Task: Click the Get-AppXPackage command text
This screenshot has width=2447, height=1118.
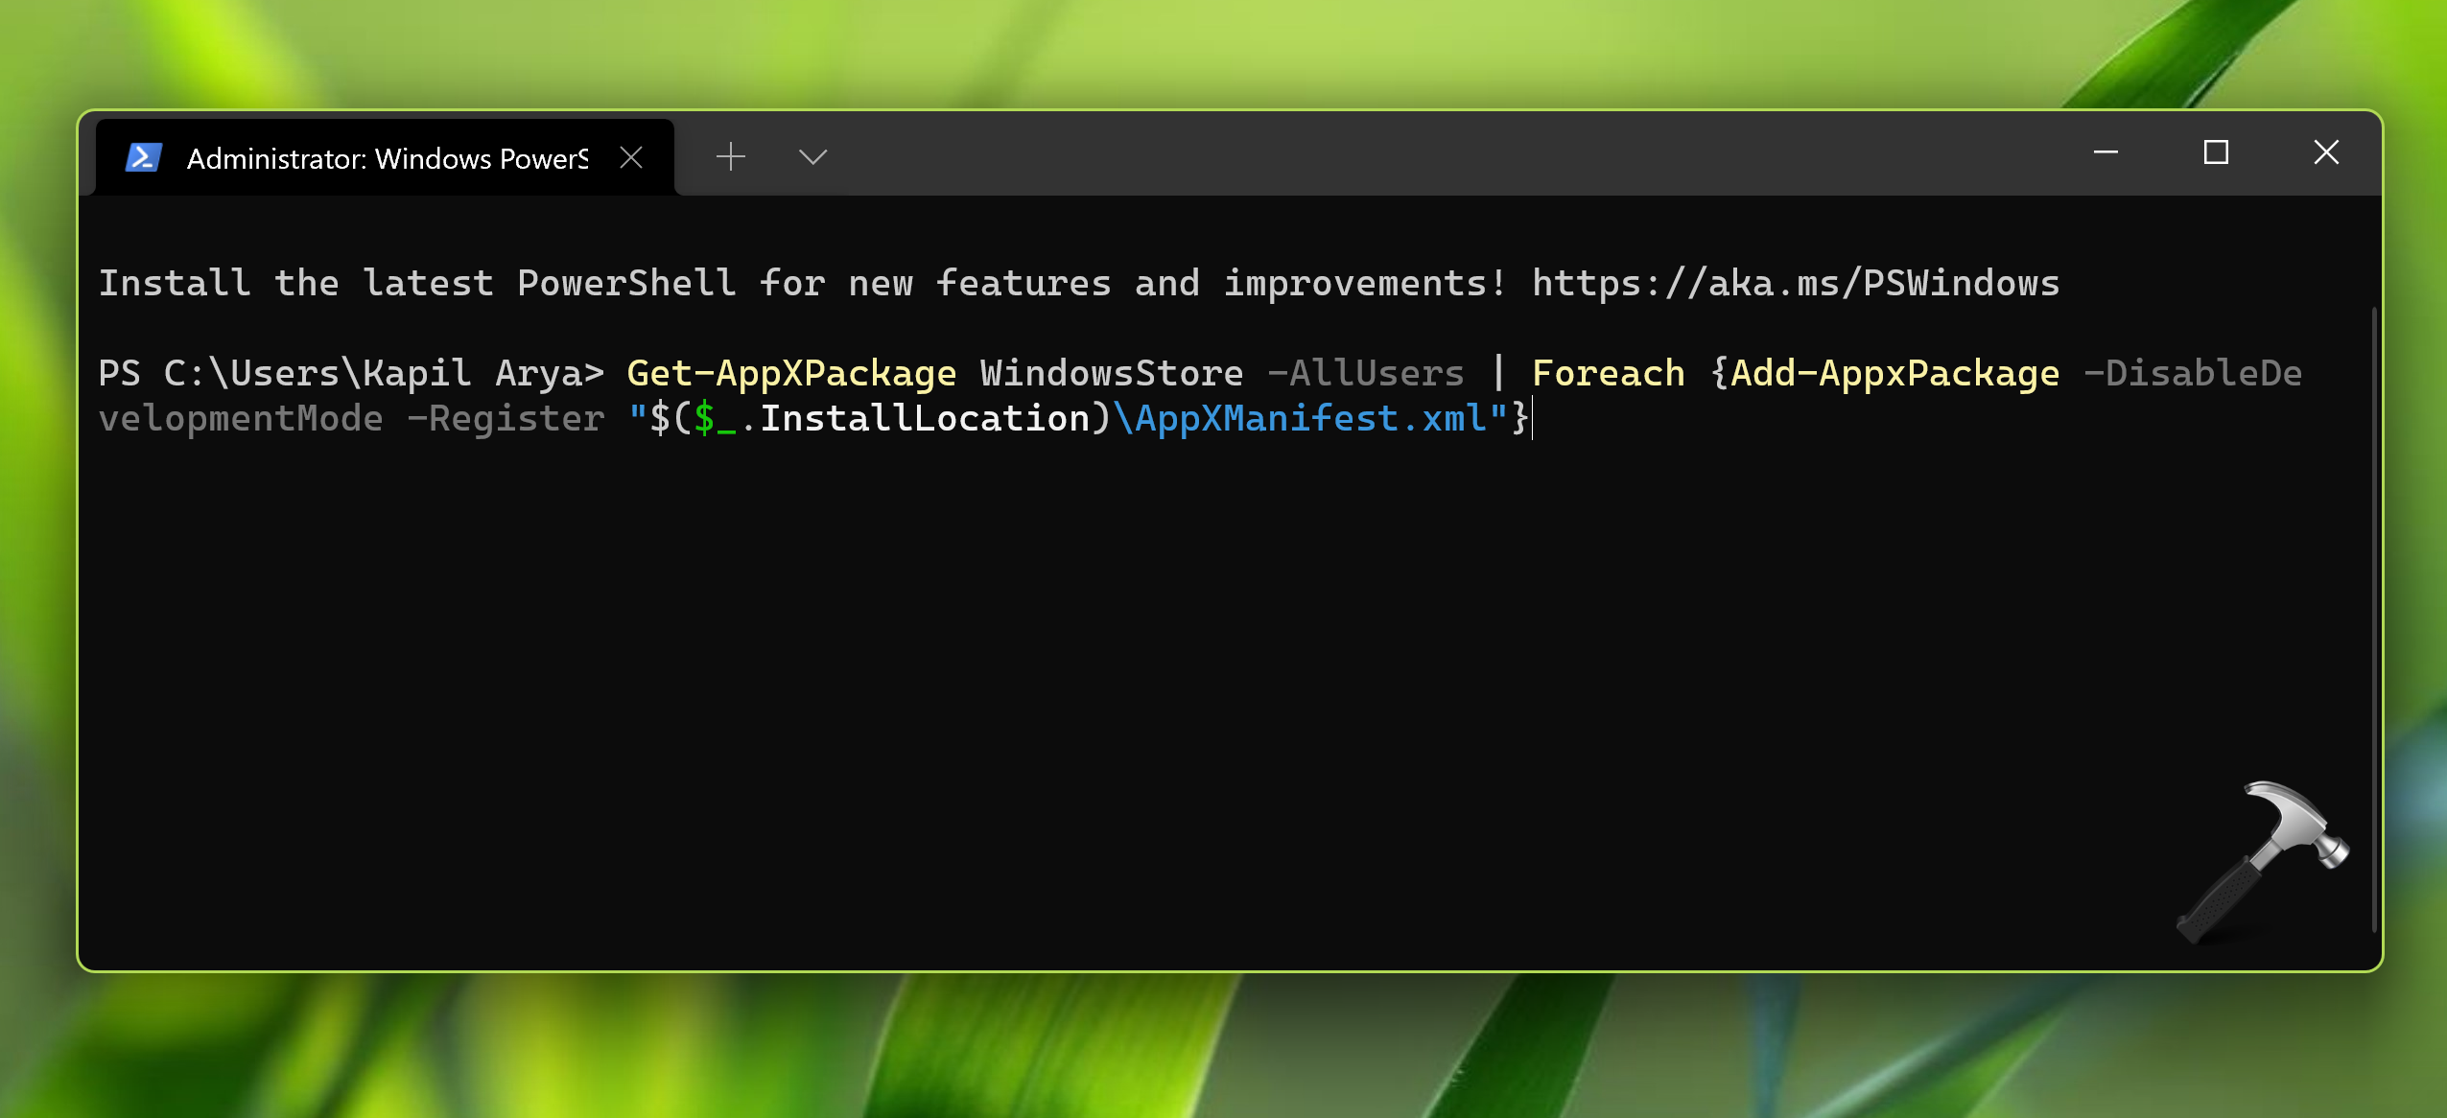Action: tap(791, 373)
